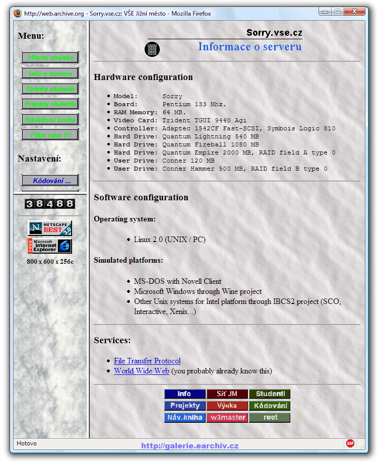Open Kódování ... settings button
Image resolution: width=380 pixels, height=465 pixels.
50,180
